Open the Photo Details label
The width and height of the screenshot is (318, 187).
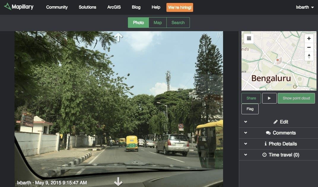283,144
